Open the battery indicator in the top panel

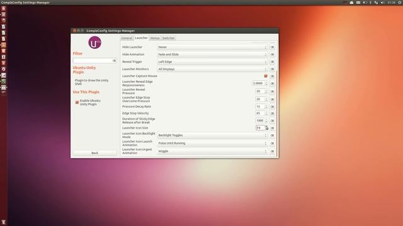(365, 3)
